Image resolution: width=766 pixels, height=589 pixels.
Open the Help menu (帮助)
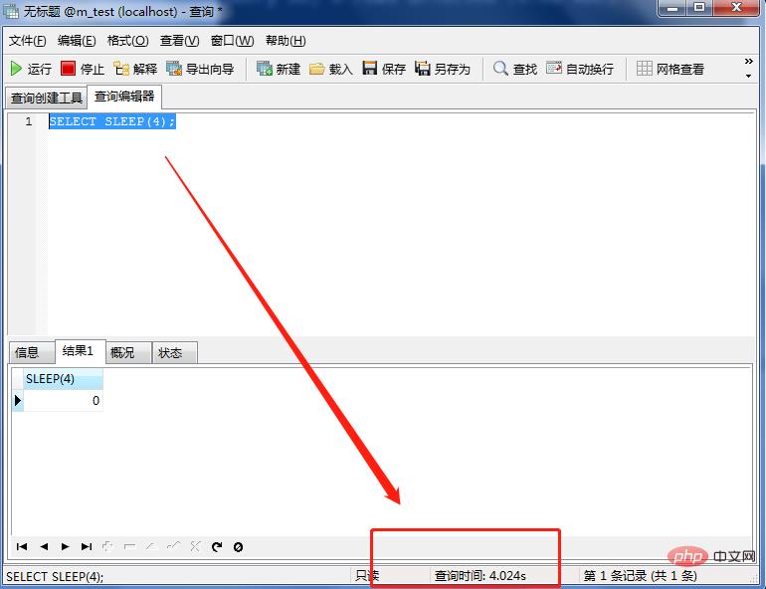286,41
